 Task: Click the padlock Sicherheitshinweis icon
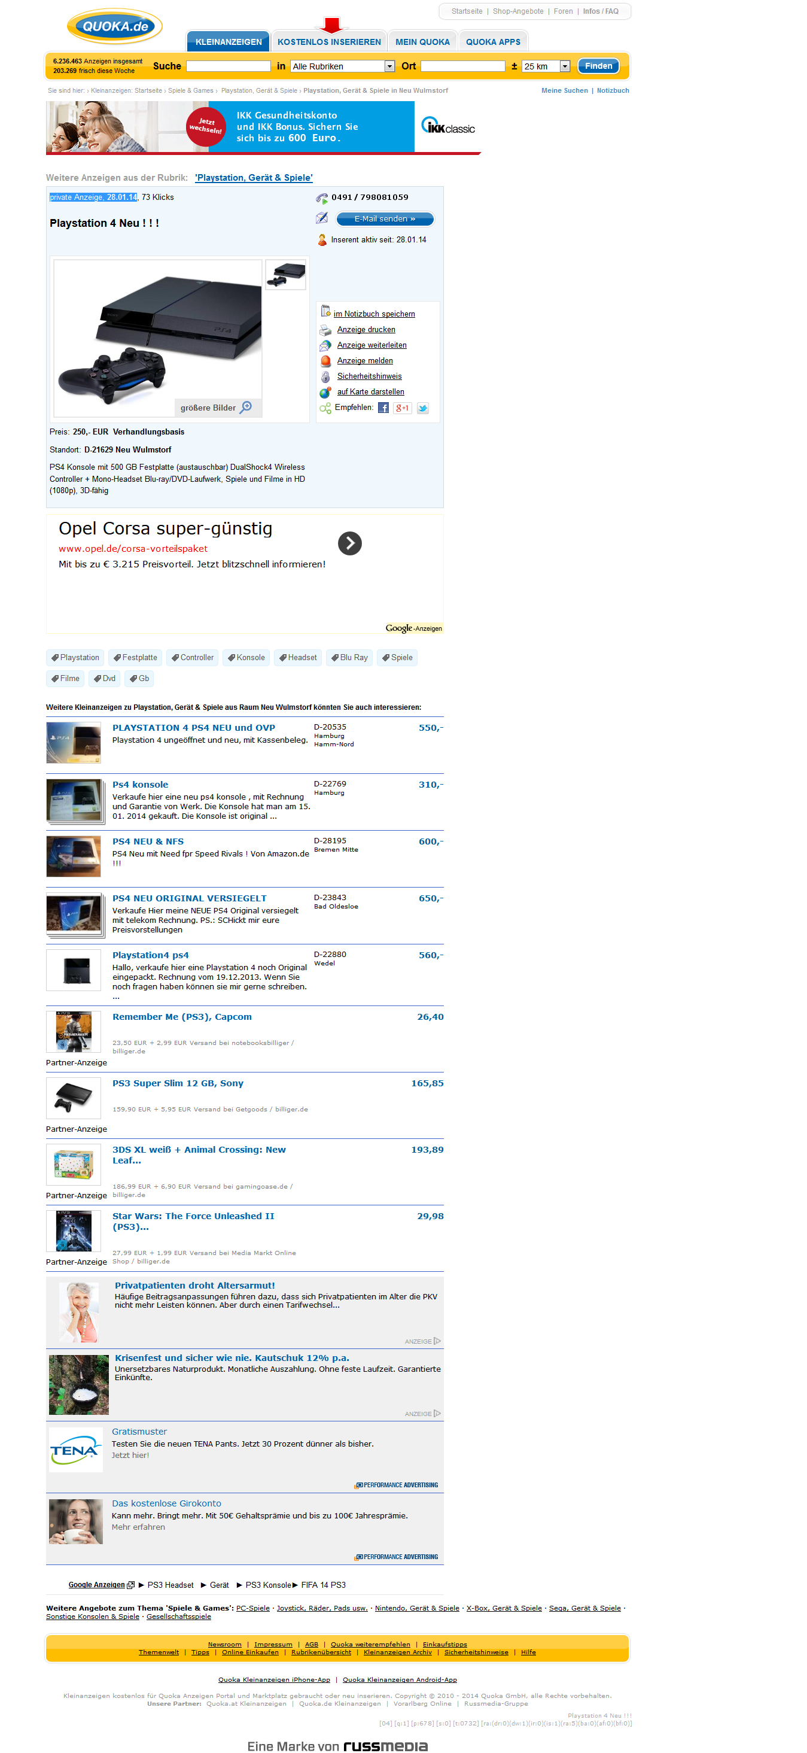[325, 377]
